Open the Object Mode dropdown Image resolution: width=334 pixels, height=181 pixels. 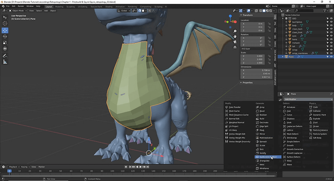tap(18, 11)
